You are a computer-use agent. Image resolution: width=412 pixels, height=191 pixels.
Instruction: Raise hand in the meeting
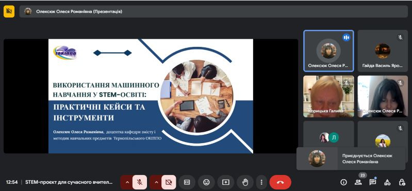(x=245, y=182)
